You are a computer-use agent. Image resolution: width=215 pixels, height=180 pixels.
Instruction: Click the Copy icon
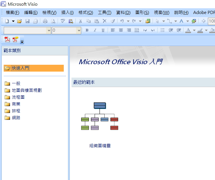(88, 21)
